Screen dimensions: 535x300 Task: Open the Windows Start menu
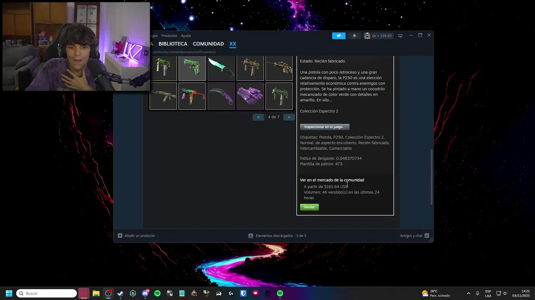coord(9,293)
